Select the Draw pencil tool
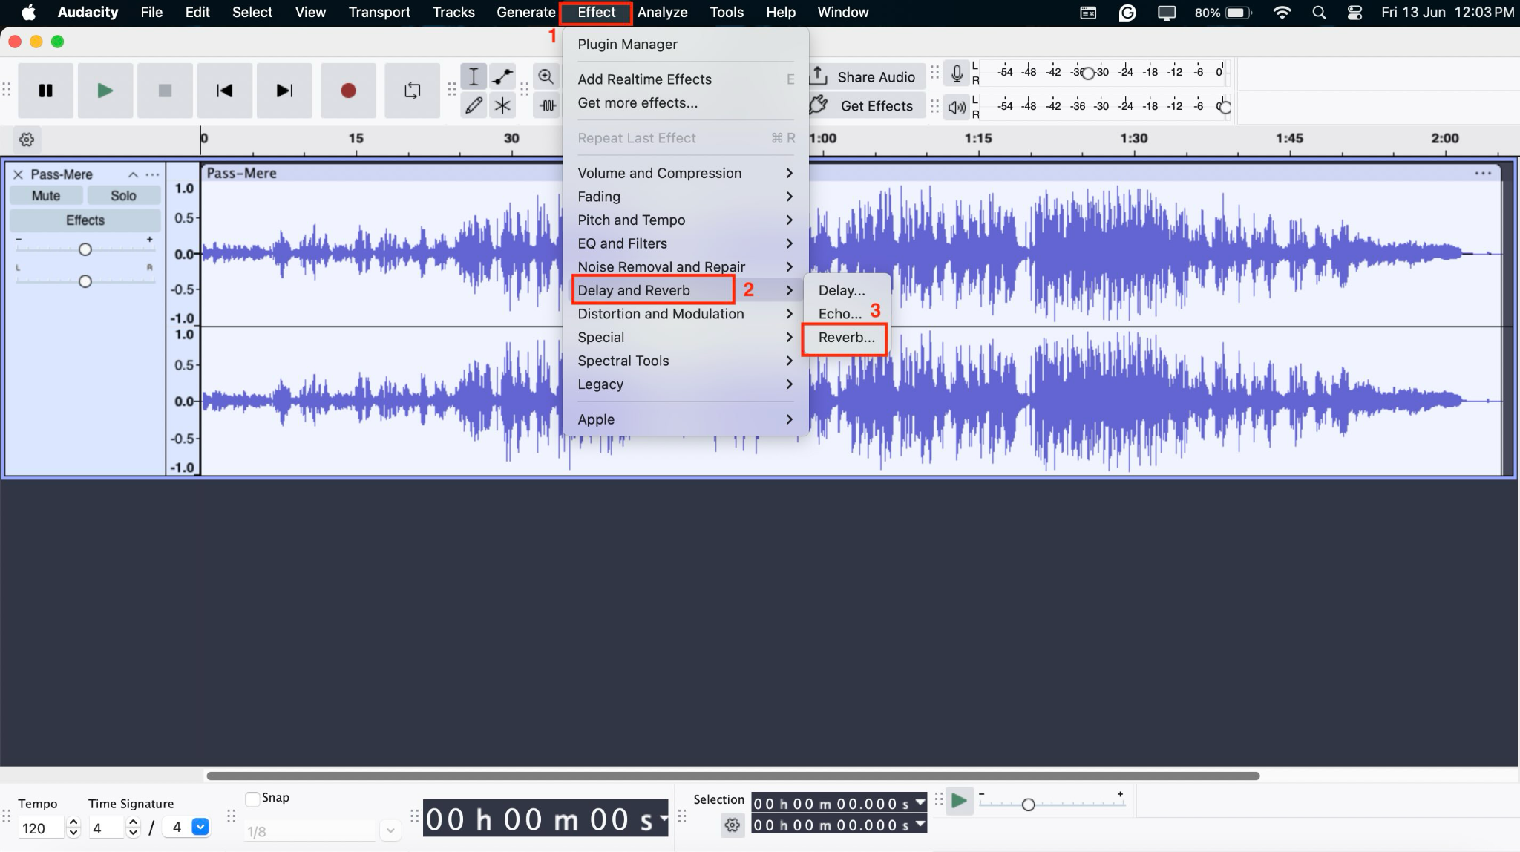 pyautogui.click(x=474, y=105)
